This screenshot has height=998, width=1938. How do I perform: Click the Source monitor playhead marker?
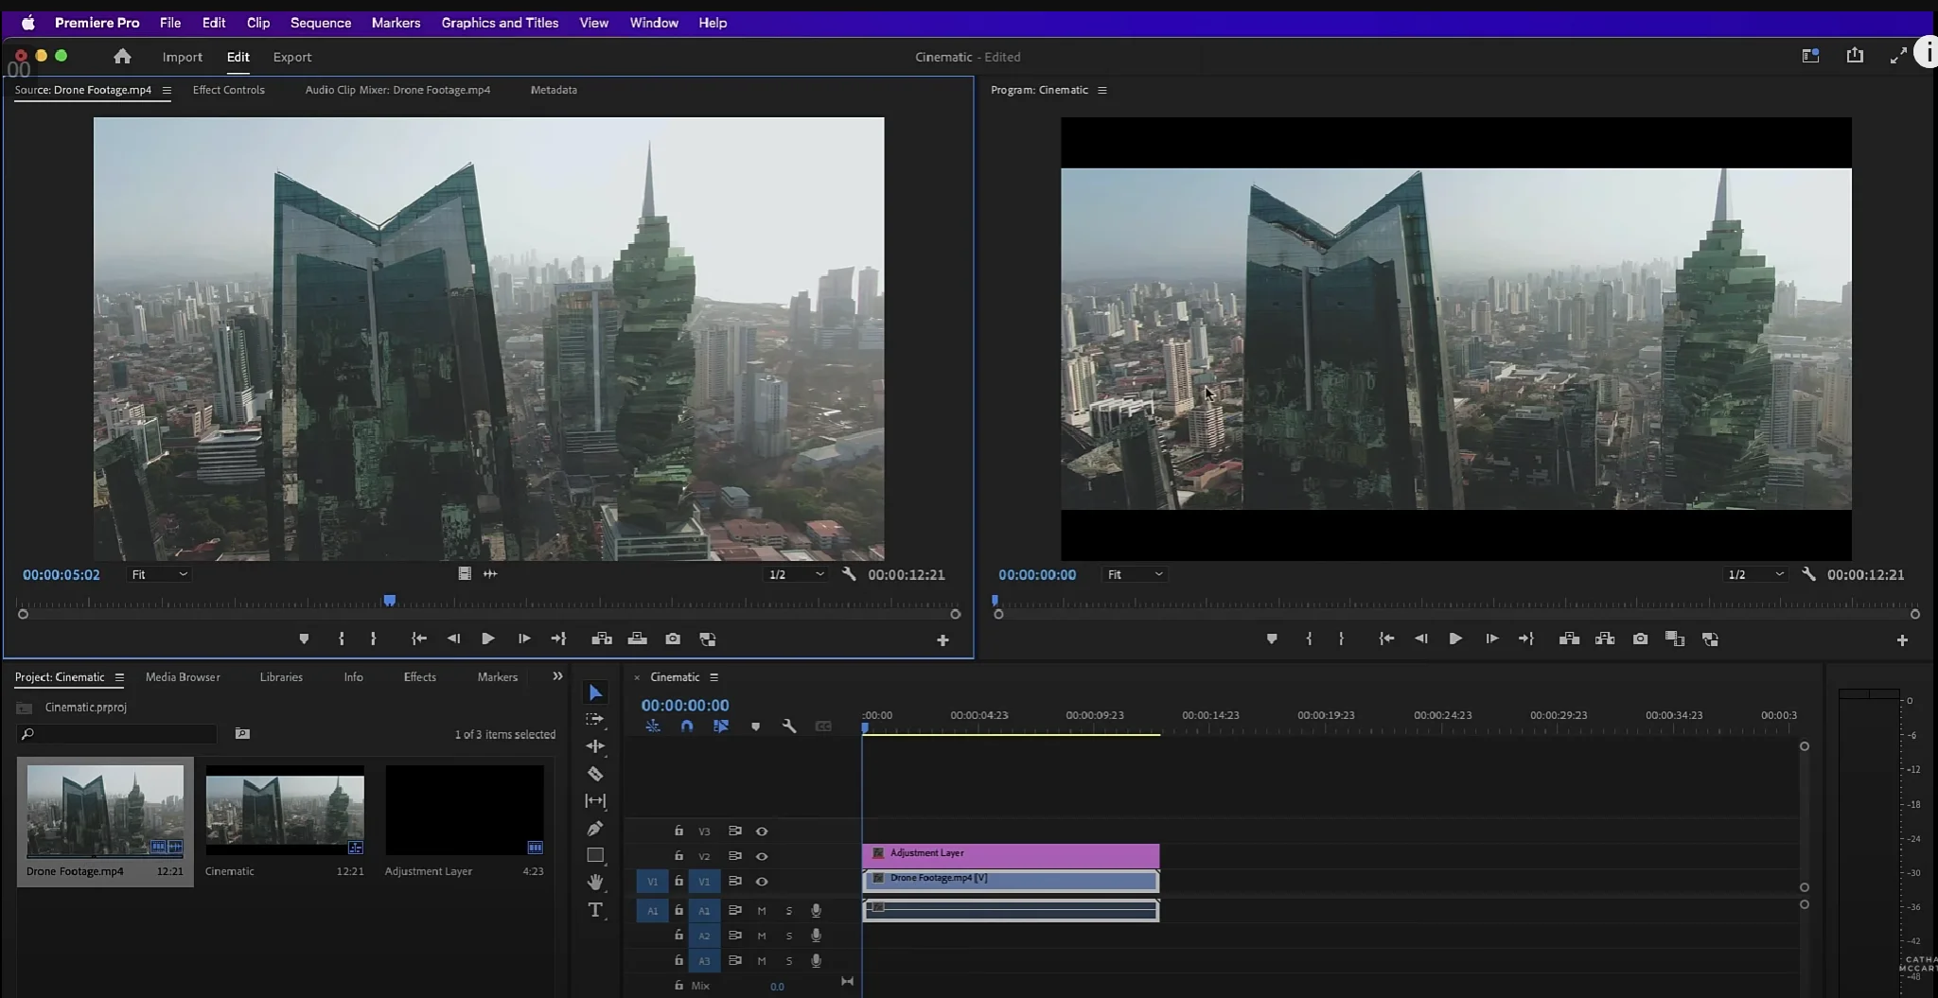[389, 601]
